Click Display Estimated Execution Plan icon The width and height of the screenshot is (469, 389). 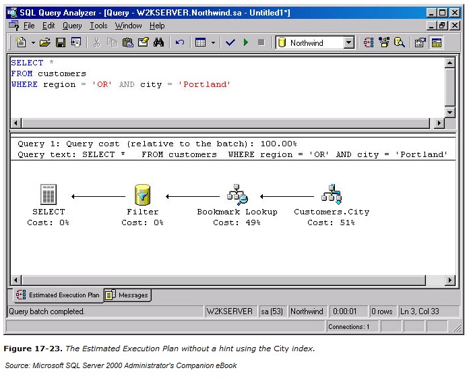tap(369, 42)
